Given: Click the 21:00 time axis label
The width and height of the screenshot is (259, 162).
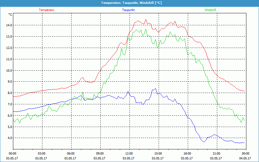Looking at the screenshot, I should pos(217,154).
